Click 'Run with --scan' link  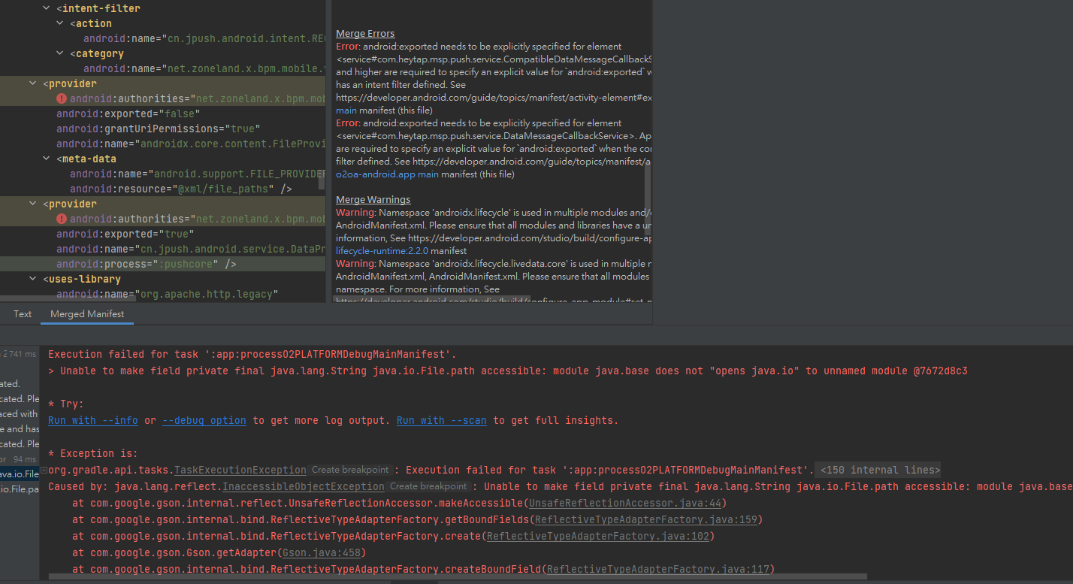click(x=441, y=421)
